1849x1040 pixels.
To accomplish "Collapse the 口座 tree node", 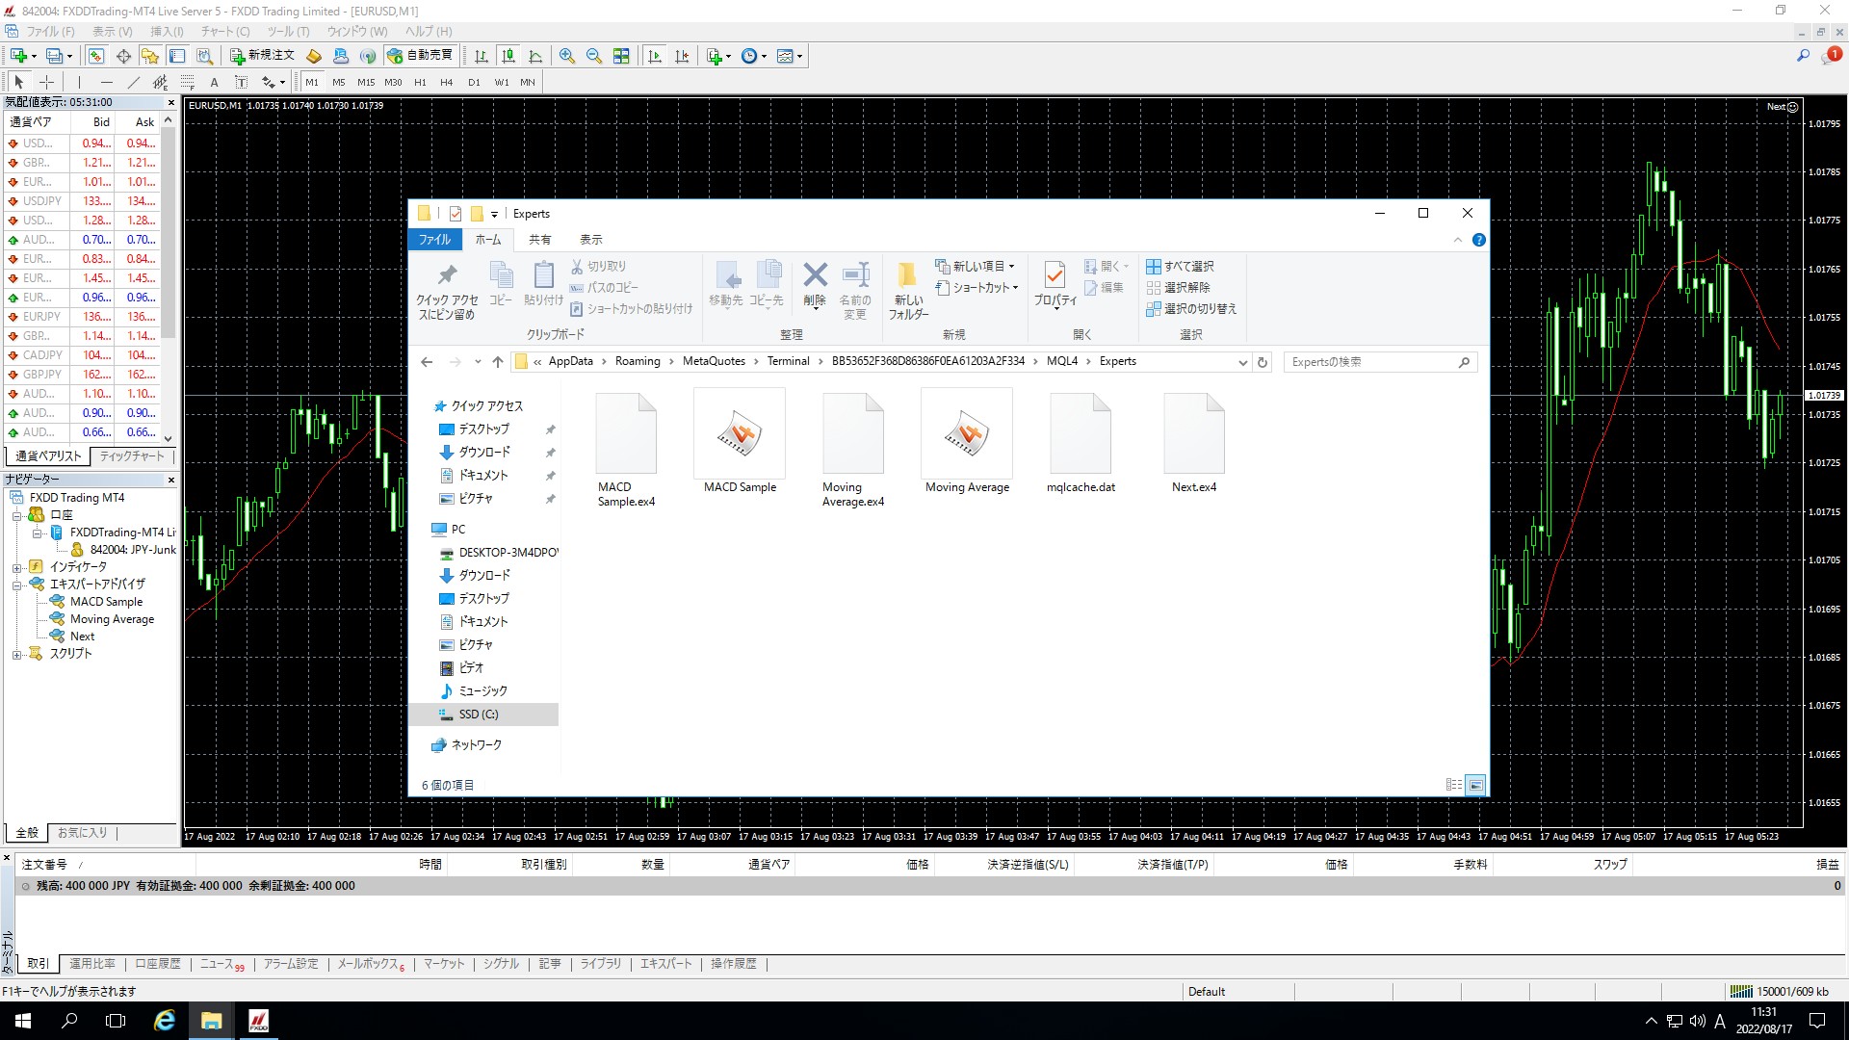I will pos(16,515).
